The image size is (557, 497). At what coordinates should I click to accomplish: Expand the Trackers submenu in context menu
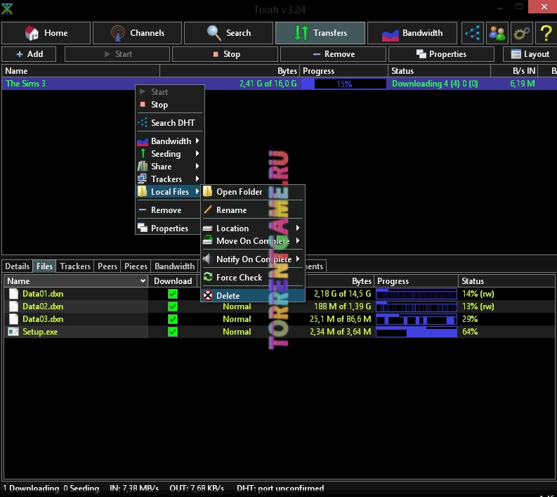(170, 179)
